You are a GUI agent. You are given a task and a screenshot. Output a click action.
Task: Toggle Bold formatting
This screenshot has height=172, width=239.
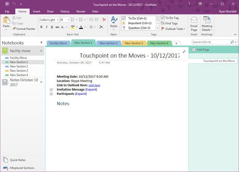(41, 27)
